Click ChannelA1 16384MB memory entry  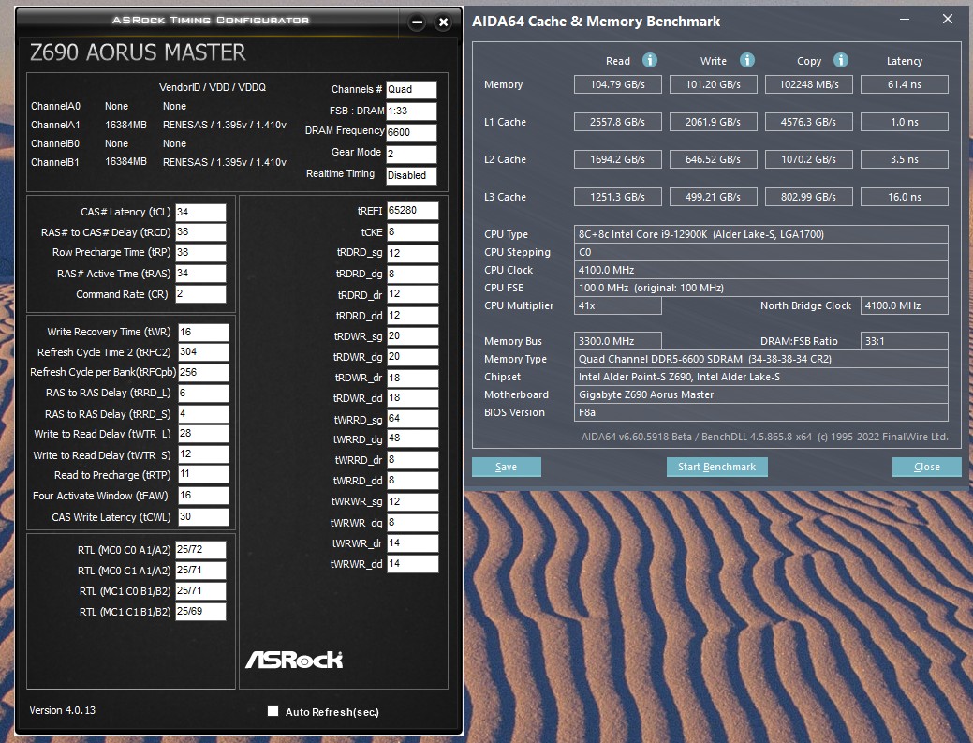click(126, 125)
